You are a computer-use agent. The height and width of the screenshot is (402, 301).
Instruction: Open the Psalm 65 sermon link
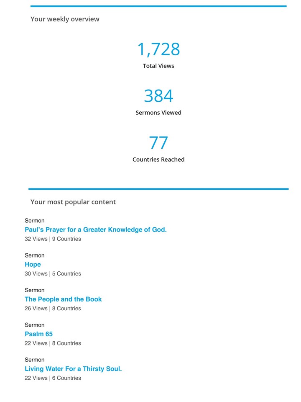tap(38, 334)
